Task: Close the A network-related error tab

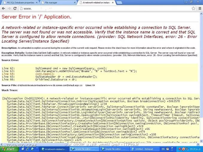Action: coord(113,3)
